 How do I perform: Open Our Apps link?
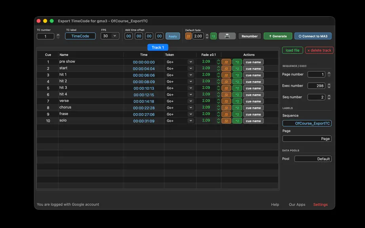coord(297,205)
